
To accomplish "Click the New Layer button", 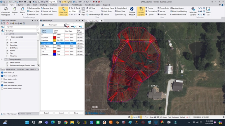I will click(x=53, y=25).
